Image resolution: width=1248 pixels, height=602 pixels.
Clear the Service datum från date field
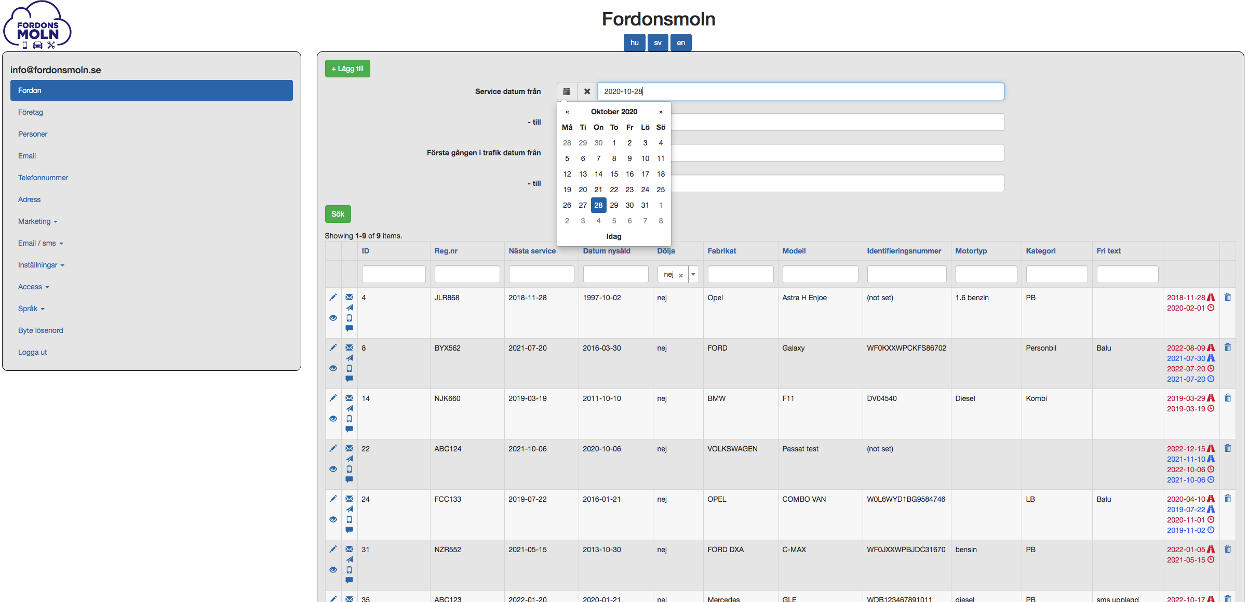[x=587, y=91]
